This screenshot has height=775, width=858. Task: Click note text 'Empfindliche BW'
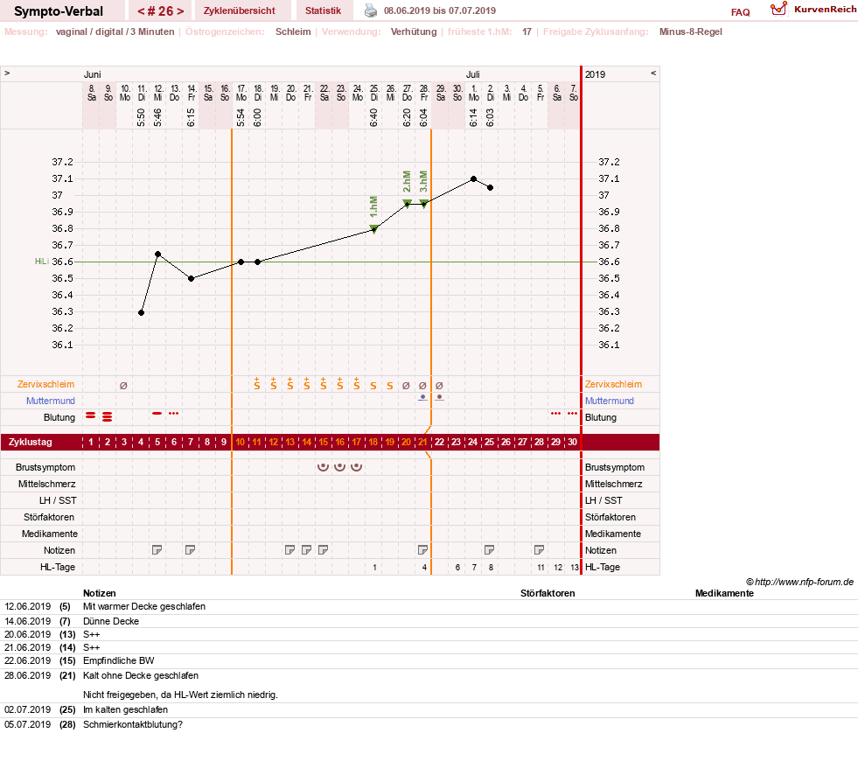(119, 660)
